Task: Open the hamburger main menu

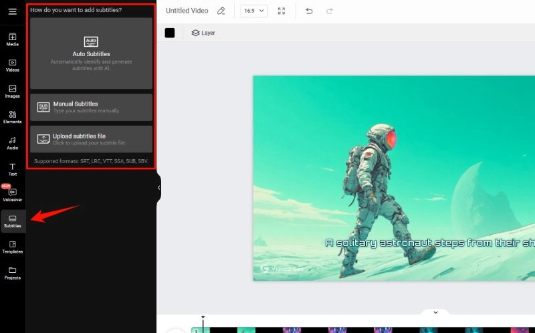Action: pyautogui.click(x=13, y=11)
